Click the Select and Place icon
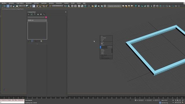 (x=17, y=6)
